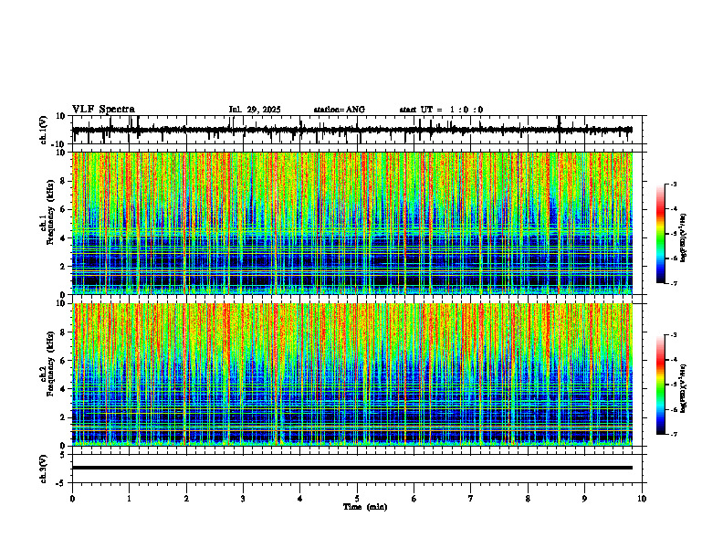
Task: Click the "-7" tick on ch.1 colorbar
Action: (x=673, y=283)
